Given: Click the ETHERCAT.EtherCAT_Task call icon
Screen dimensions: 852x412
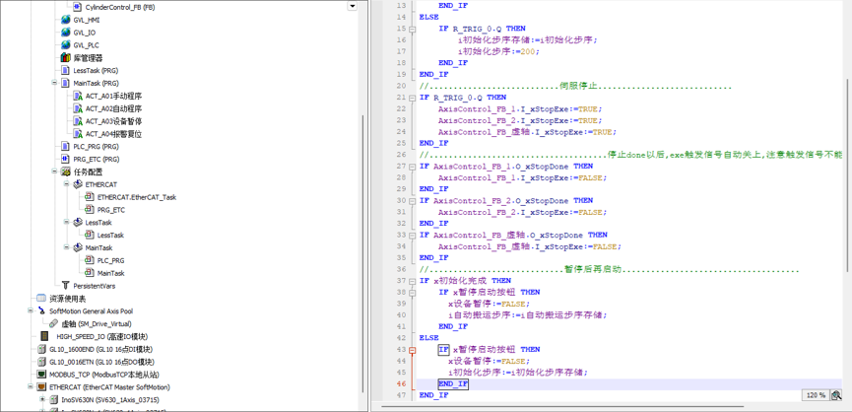Looking at the screenshot, I should click(89, 197).
